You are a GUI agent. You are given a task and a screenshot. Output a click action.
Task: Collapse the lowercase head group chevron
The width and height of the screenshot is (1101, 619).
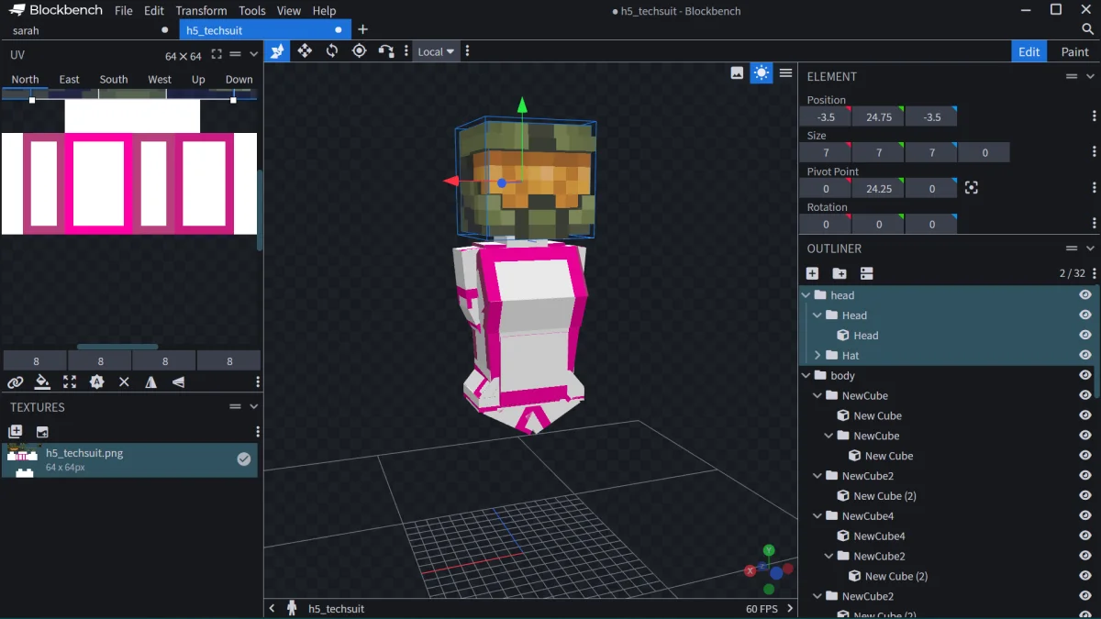click(806, 295)
